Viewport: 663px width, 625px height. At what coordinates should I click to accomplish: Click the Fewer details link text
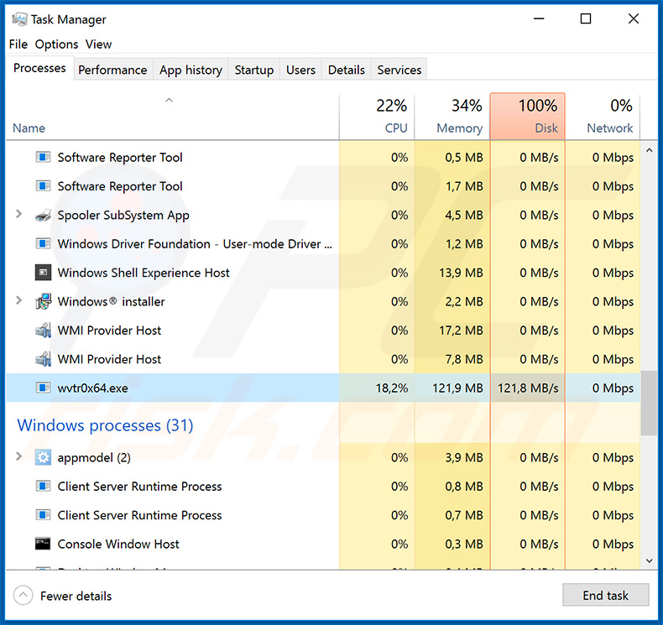click(x=76, y=596)
